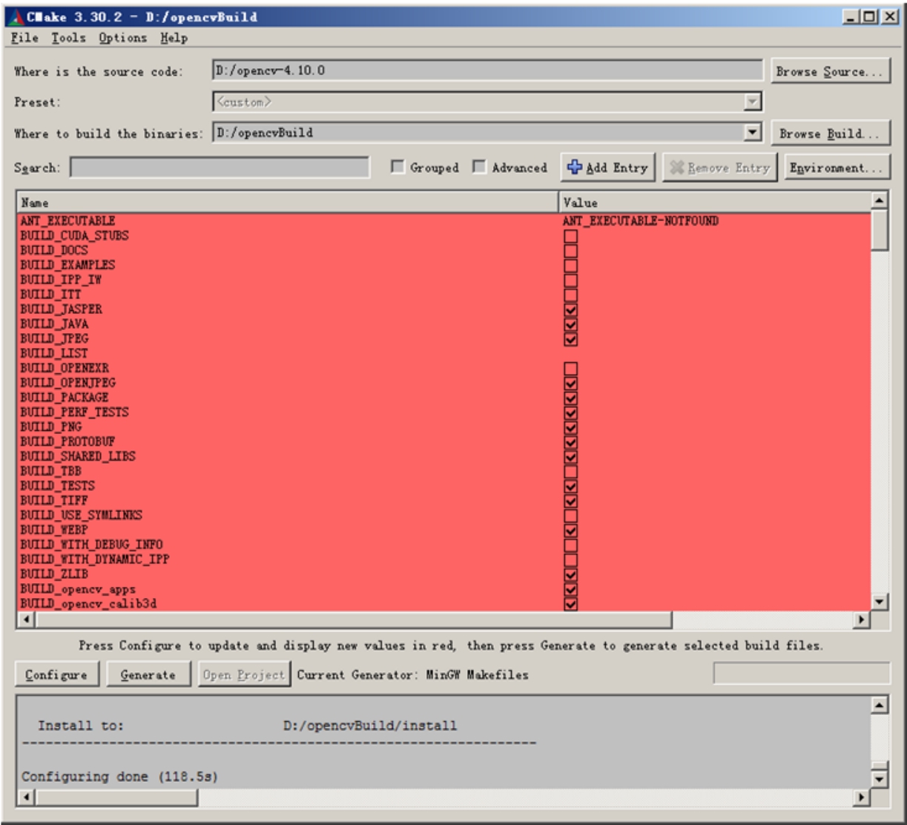
Task: Click the Add Entry plus button
Action: (x=607, y=168)
